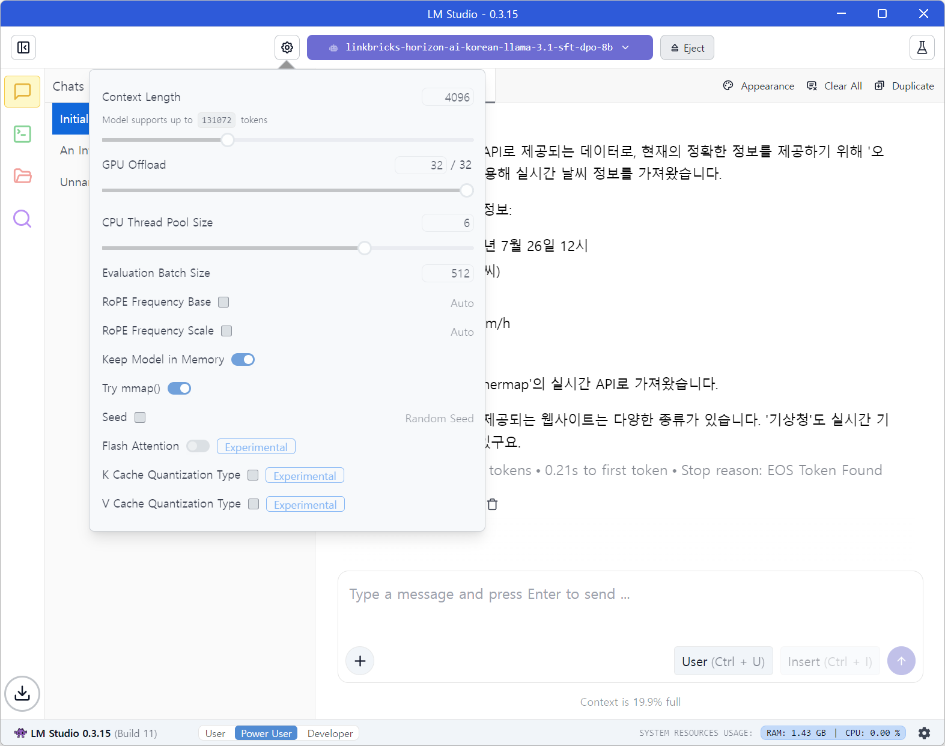
Task: Switch to User mode
Action: (x=216, y=733)
